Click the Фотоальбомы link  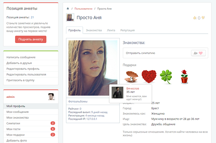click(x=78, y=101)
